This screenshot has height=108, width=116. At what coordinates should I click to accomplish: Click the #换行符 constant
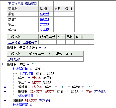45,100
